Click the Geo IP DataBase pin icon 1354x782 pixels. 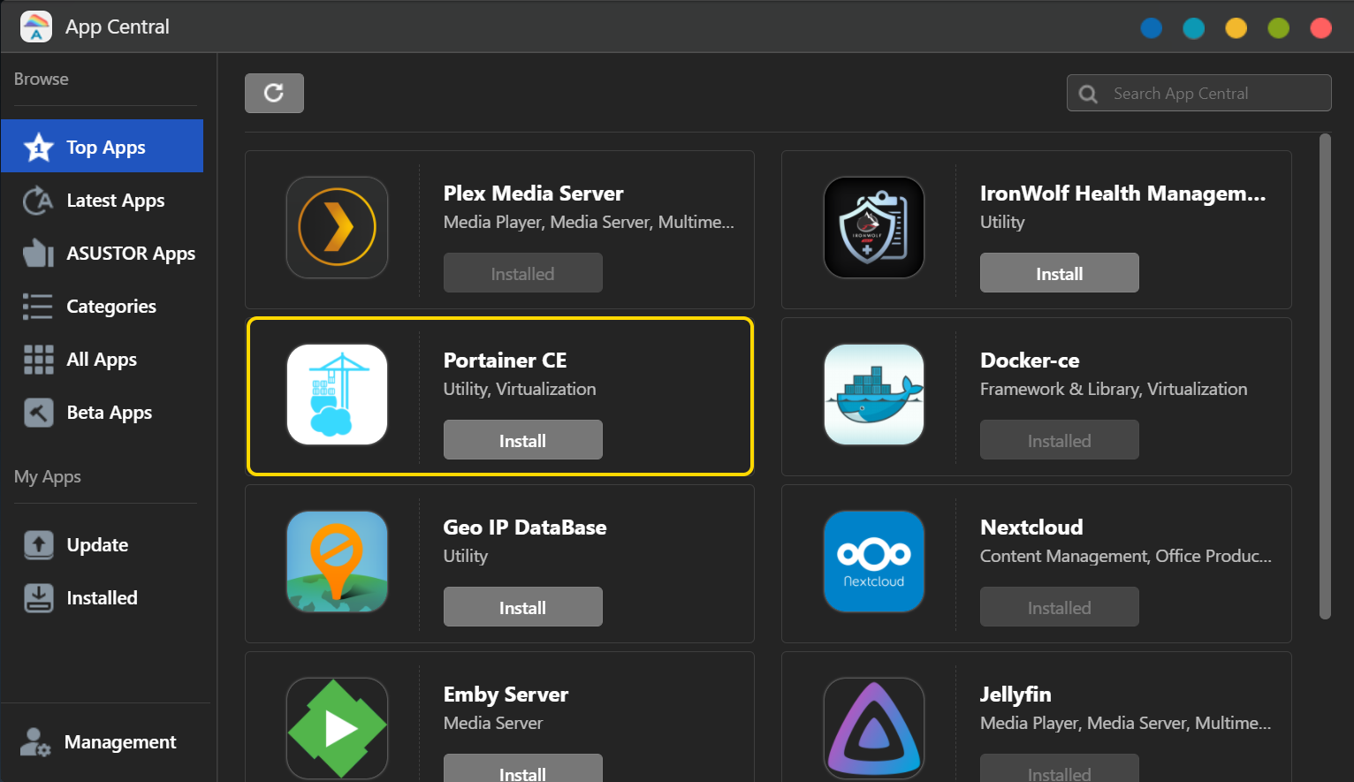tap(338, 561)
